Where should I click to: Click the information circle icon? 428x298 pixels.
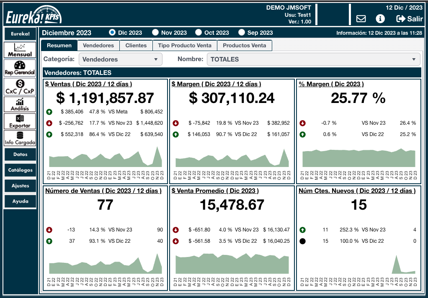[x=380, y=19]
